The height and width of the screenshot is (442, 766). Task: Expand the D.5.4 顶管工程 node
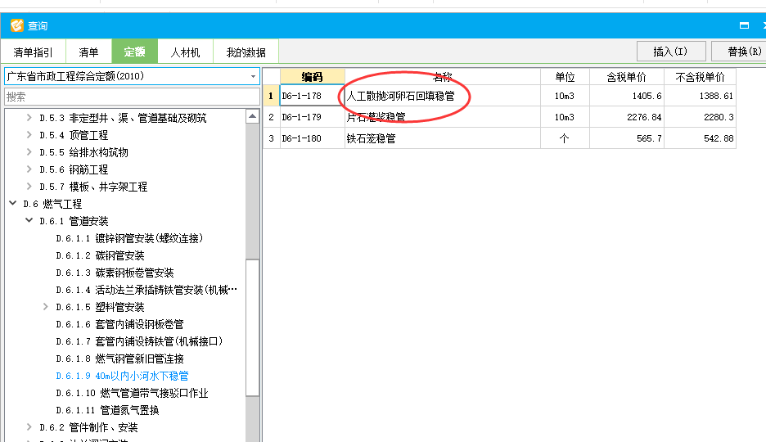tap(29, 135)
